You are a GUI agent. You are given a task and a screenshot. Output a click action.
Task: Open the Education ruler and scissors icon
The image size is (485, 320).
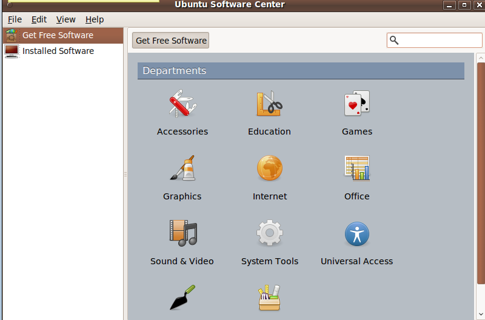pyautogui.click(x=269, y=104)
